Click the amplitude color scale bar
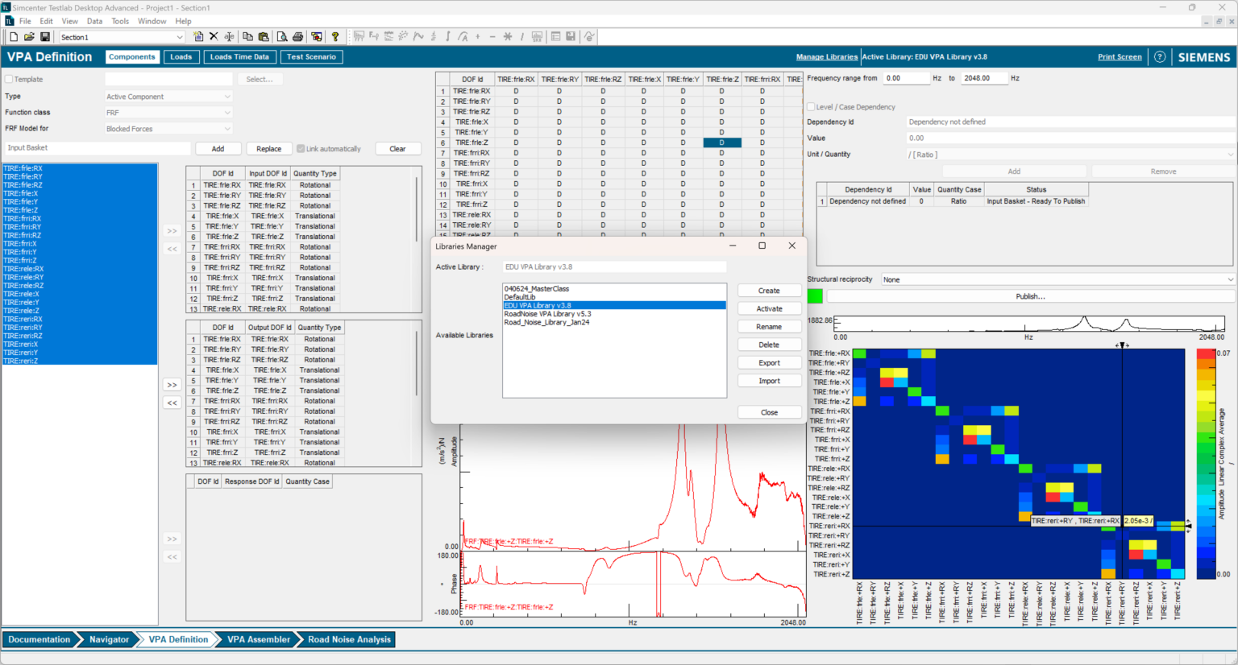The height and width of the screenshot is (665, 1238). tap(1206, 459)
